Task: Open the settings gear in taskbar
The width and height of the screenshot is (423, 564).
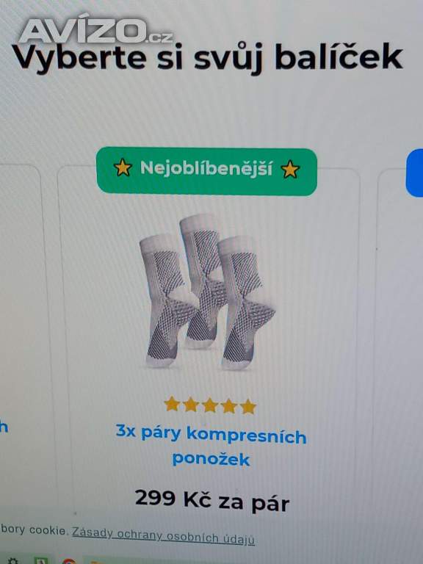Action: [13, 561]
